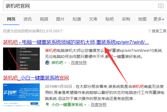Expand the dropdown arrow next to 小白一键重装系统 source
Image resolution: width=167 pixels, height=112 pixels.
coord(85,105)
